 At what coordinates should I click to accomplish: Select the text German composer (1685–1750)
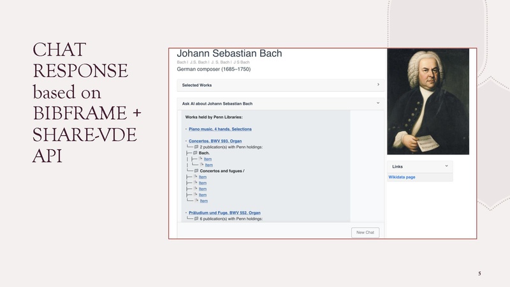(x=214, y=70)
